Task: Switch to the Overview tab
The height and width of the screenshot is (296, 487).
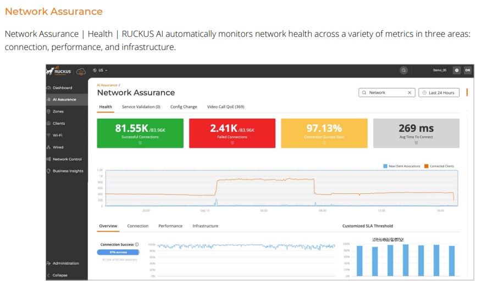Action: tap(108, 226)
